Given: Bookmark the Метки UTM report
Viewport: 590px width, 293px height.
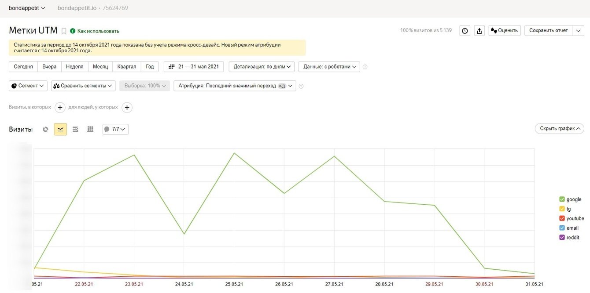Looking at the screenshot, I should [x=64, y=31].
